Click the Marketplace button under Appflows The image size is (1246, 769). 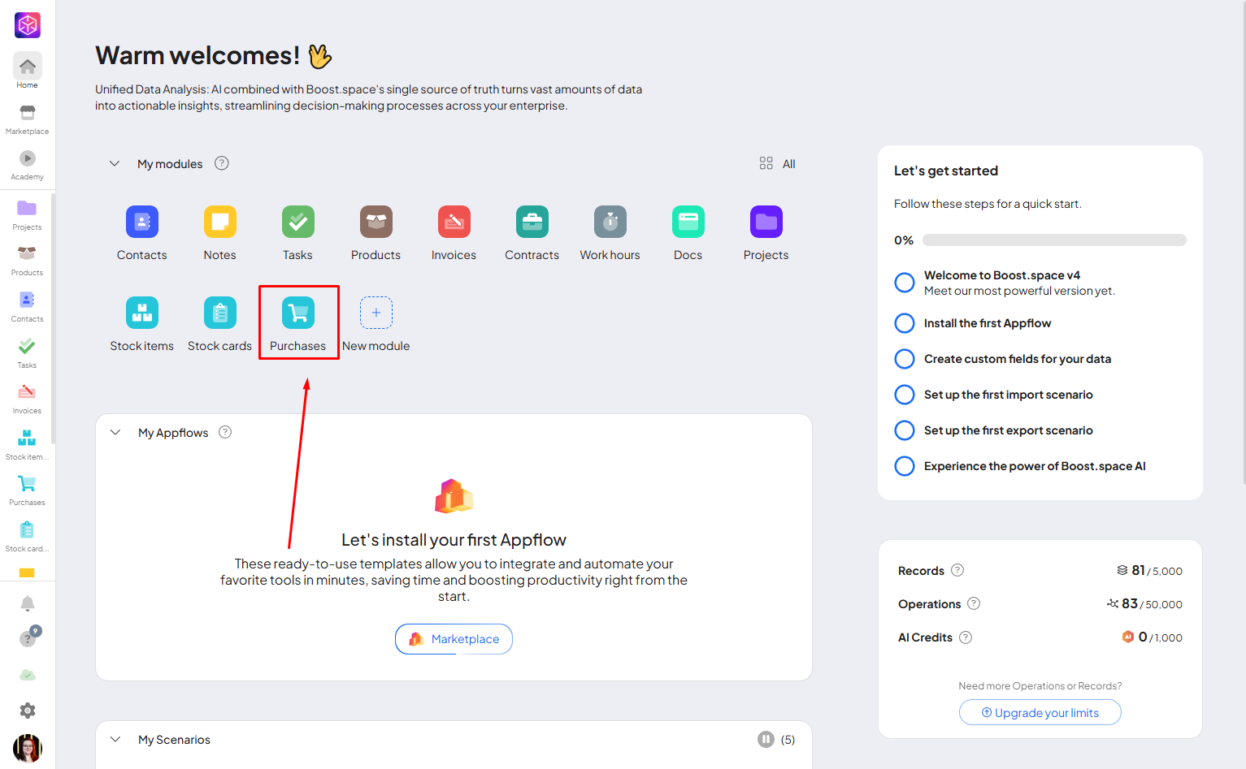pyautogui.click(x=454, y=639)
